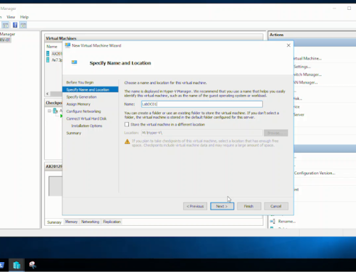Open the Assign Memory wizard step
The width and height of the screenshot is (356, 272).
pyautogui.click(x=78, y=104)
